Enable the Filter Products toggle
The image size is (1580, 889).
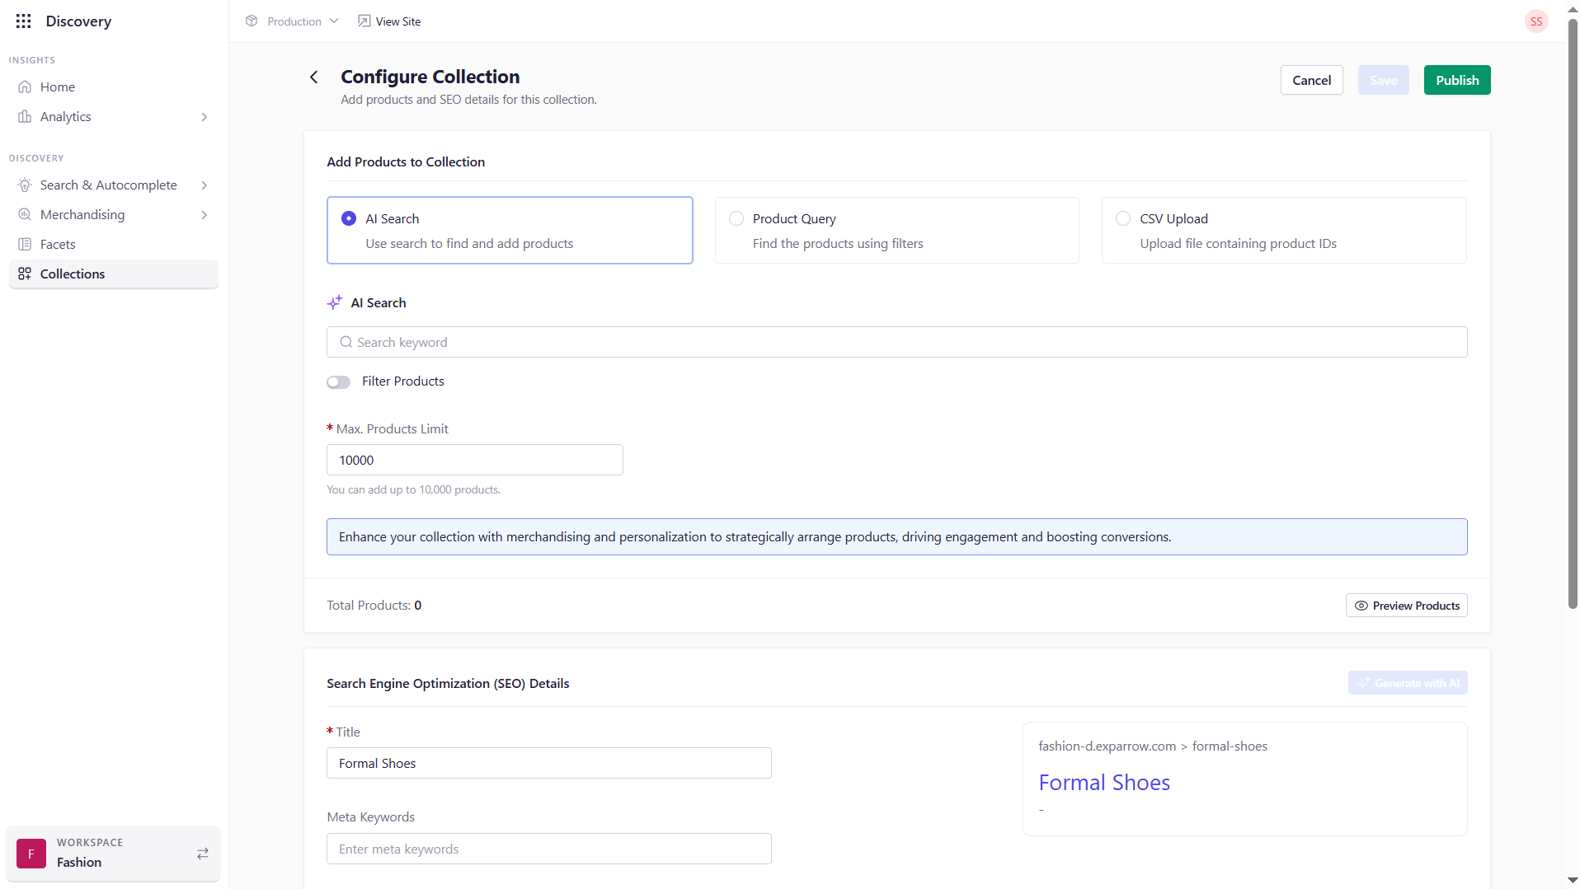point(338,382)
